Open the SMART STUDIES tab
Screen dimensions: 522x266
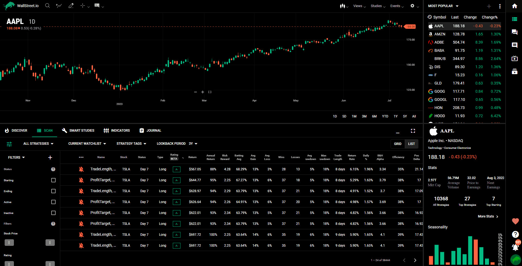(x=78, y=131)
